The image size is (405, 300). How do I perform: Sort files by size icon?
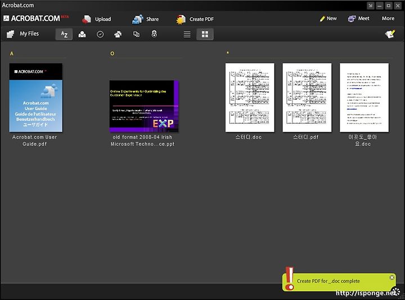(136, 34)
